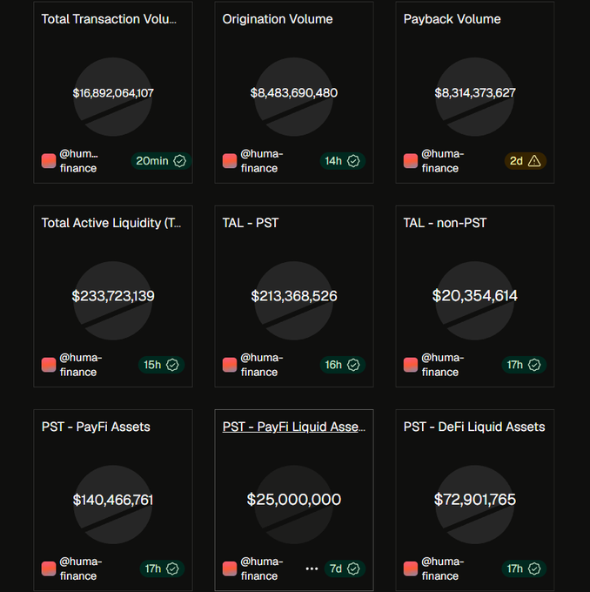Viewport: 590px width, 592px height.
Task: Click the warning triangle icon on Payback Volume
Action: point(534,161)
